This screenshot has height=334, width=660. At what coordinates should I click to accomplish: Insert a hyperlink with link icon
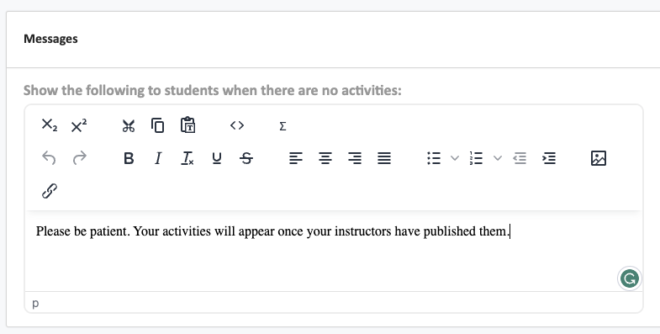[50, 191]
